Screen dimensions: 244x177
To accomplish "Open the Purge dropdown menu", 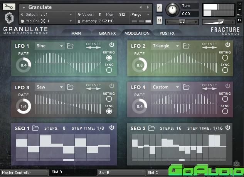I will tap(140, 15).
